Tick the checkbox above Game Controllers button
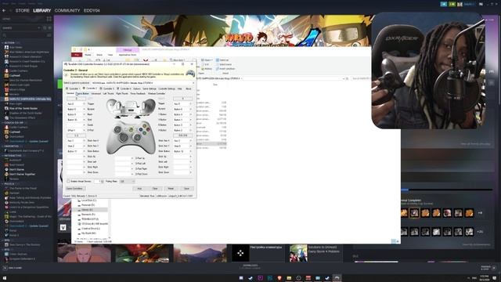The height and width of the screenshot is (282, 501). tap(68, 181)
